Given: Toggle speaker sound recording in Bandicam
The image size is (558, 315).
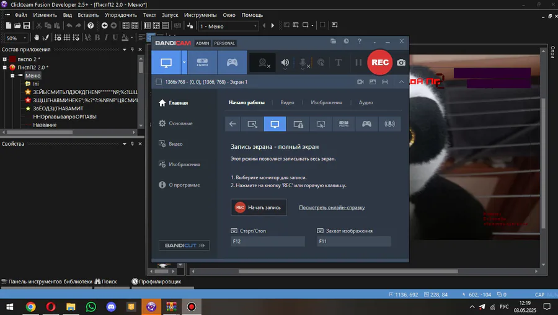Looking at the screenshot, I should (285, 63).
